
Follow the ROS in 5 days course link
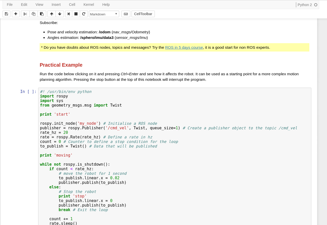click(x=184, y=47)
